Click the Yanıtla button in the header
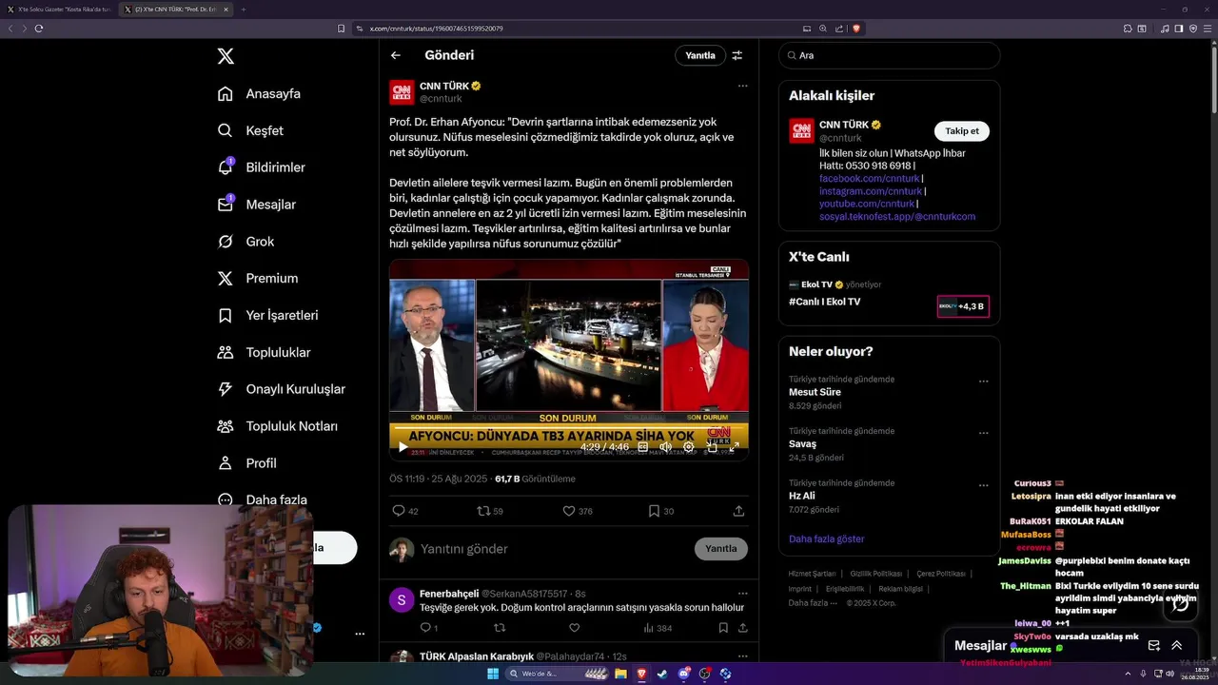 [x=700, y=55]
